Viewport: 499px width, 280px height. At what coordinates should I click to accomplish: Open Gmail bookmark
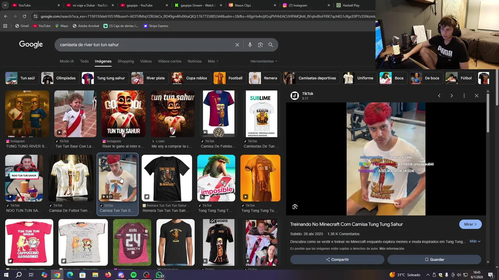click(x=22, y=26)
